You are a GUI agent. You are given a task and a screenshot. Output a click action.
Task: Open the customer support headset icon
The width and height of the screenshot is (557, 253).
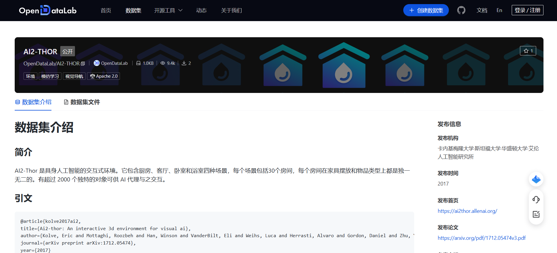pos(536,200)
